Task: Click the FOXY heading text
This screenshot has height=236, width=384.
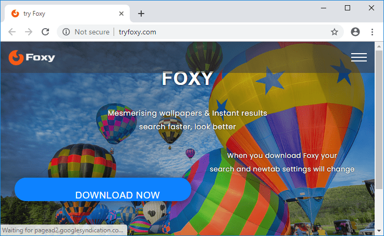Action: [x=188, y=79]
